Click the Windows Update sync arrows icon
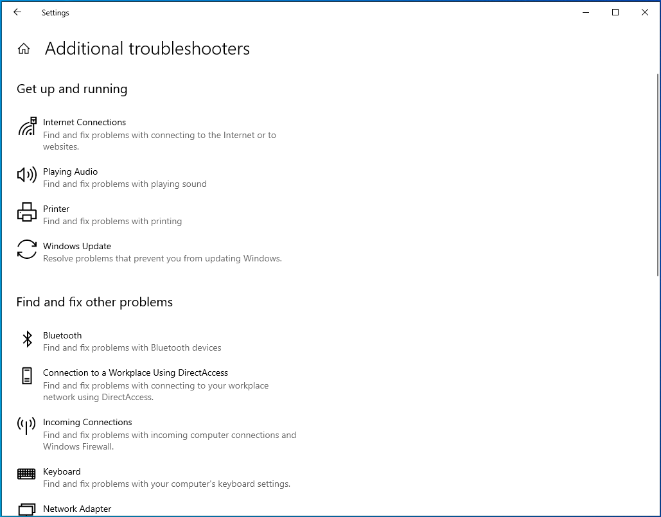The height and width of the screenshot is (517, 661). click(27, 249)
